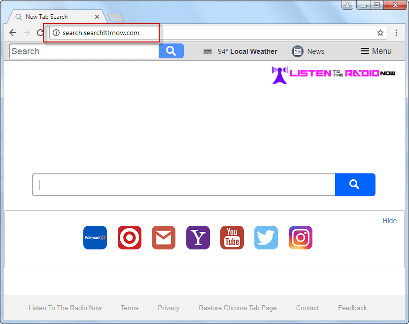The width and height of the screenshot is (409, 324).
Task: Close the New Tab Search tab
Action: pyautogui.click(x=97, y=17)
